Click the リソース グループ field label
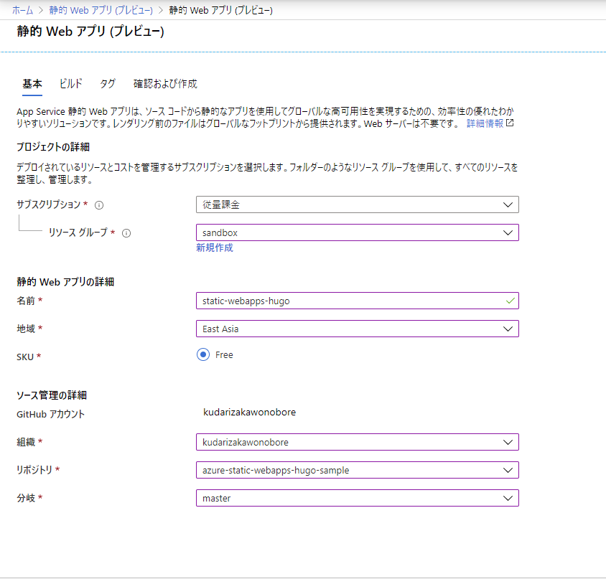This screenshot has height=579, width=606. pyautogui.click(x=78, y=232)
